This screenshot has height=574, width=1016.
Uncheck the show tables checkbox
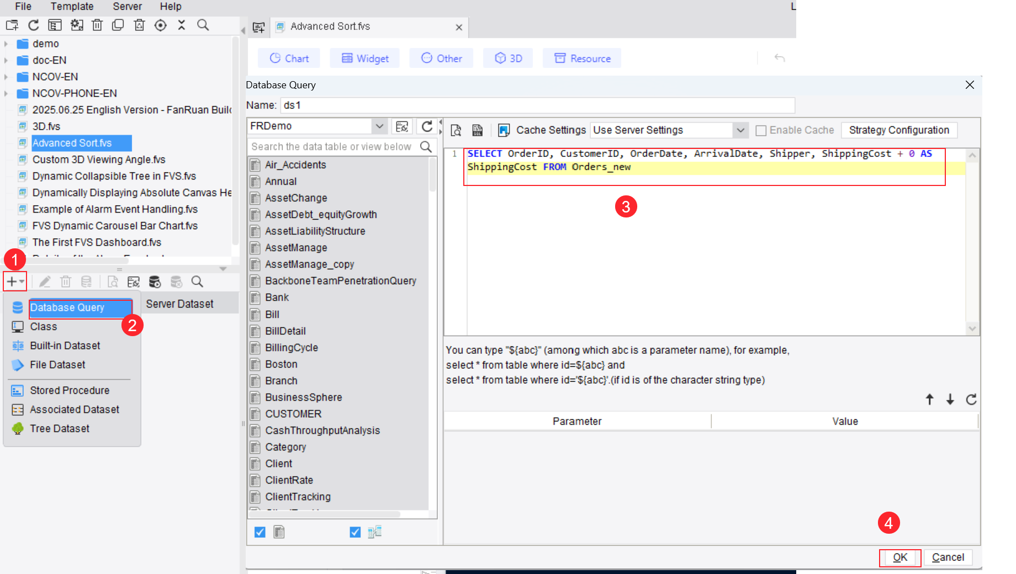260,532
